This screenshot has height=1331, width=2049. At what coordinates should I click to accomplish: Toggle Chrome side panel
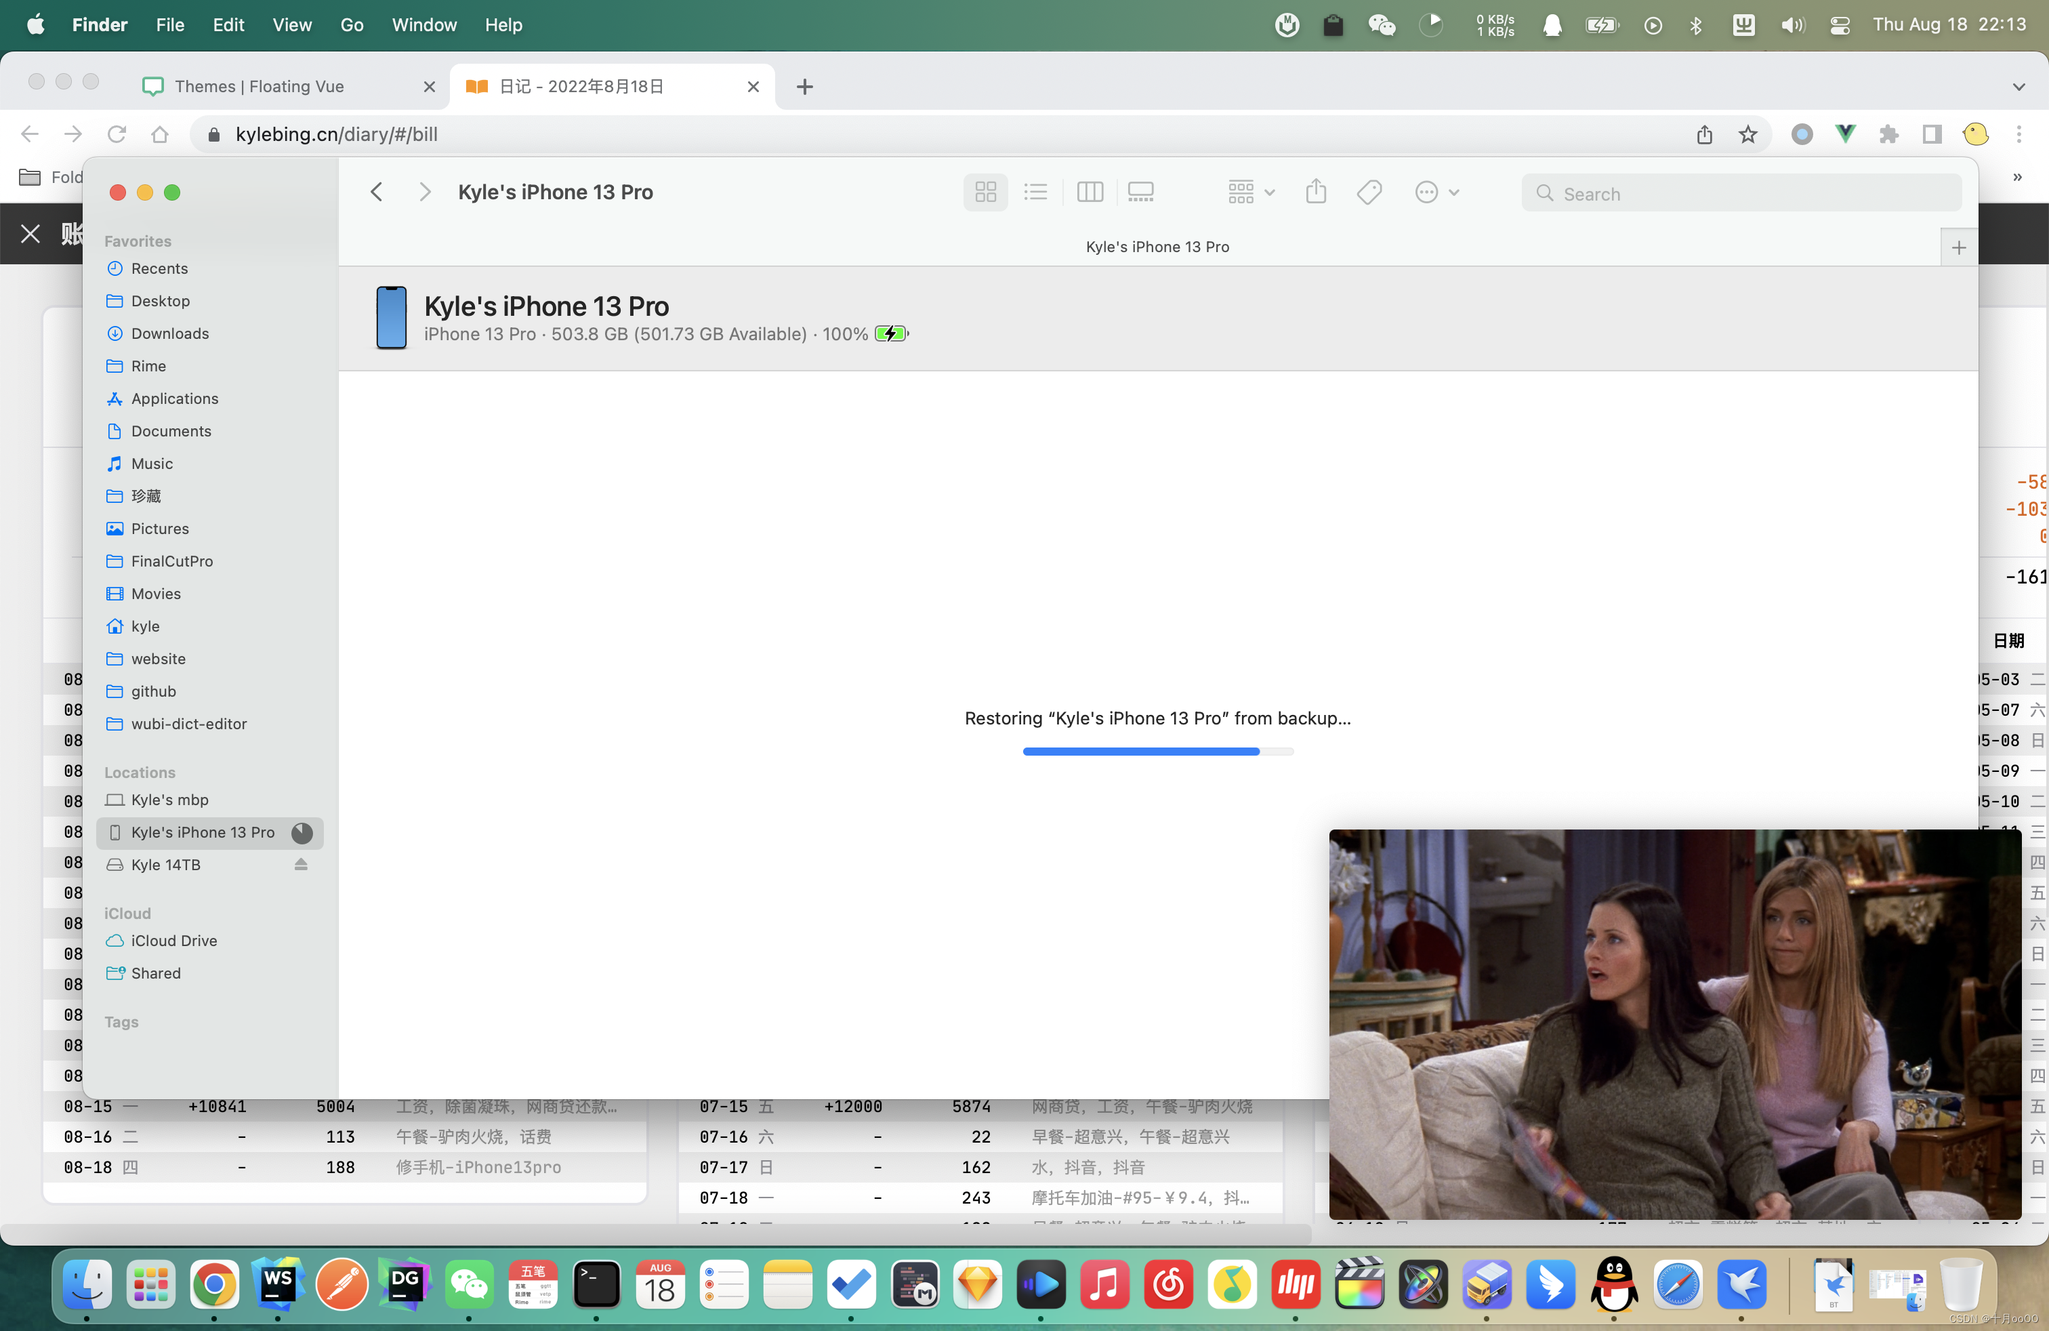pyautogui.click(x=1932, y=134)
